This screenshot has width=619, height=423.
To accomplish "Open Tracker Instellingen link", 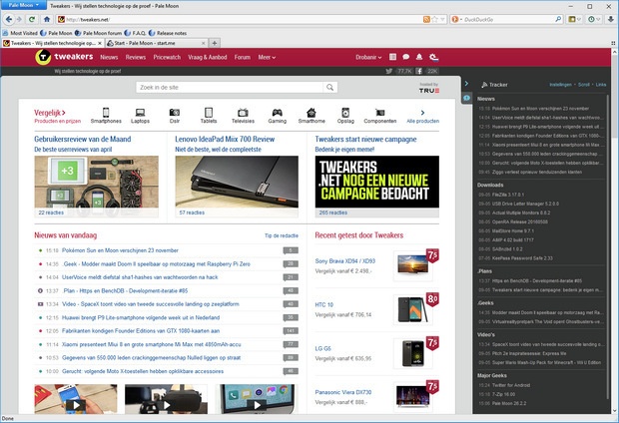I will click(560, 85).
